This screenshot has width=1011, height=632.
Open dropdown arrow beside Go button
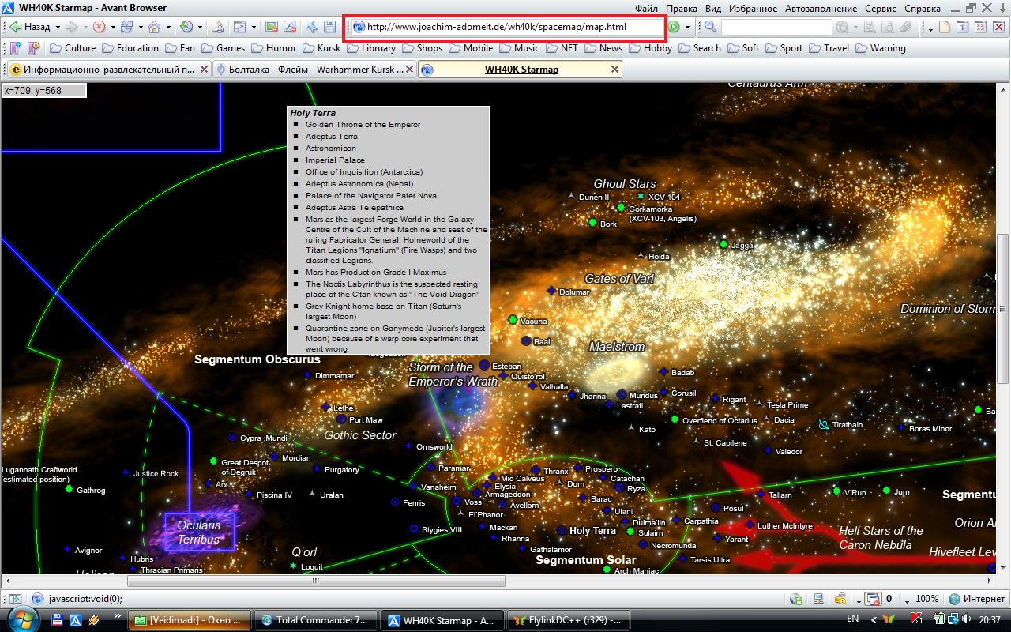pyautogui.click(x=687, y=27)
